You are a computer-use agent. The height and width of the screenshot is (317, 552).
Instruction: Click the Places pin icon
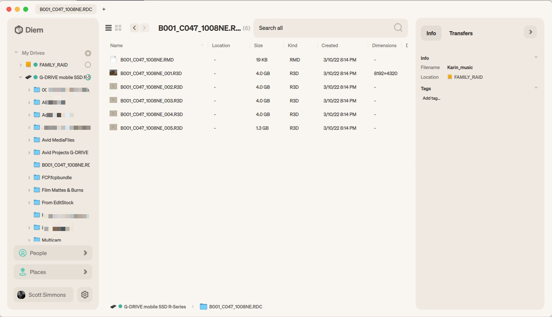pyautogui.click(x=23, y=272)
